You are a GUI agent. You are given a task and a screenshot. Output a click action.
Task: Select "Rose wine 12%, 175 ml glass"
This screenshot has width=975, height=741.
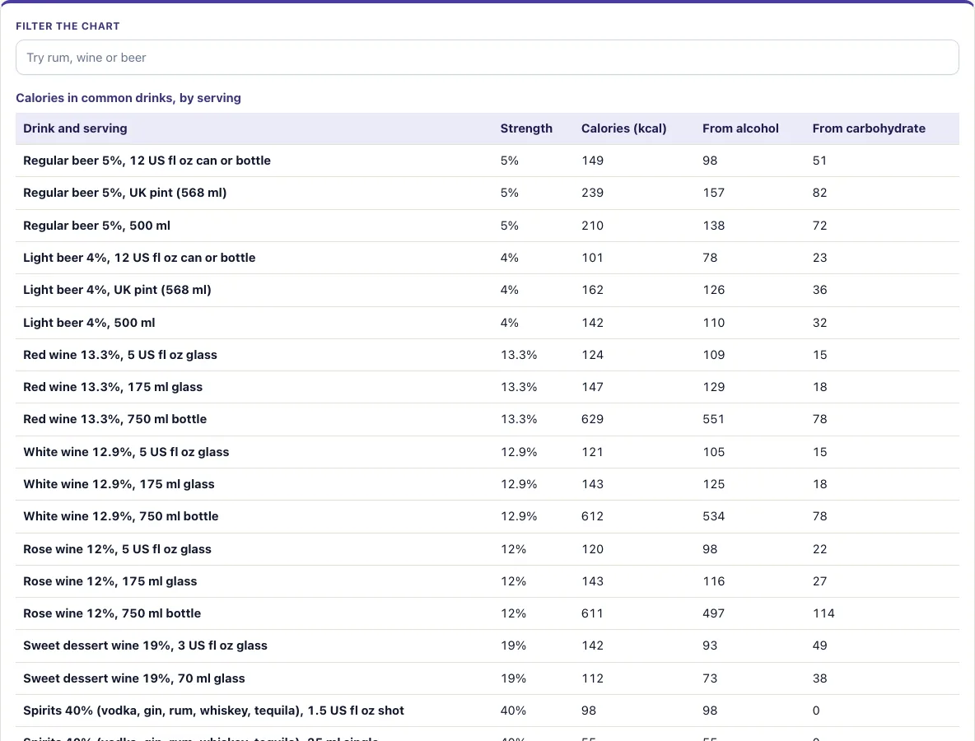click(110, 581)
